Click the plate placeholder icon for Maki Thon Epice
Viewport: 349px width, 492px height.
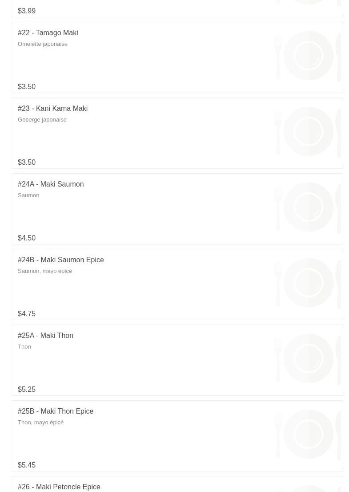[x=308, y=434]
